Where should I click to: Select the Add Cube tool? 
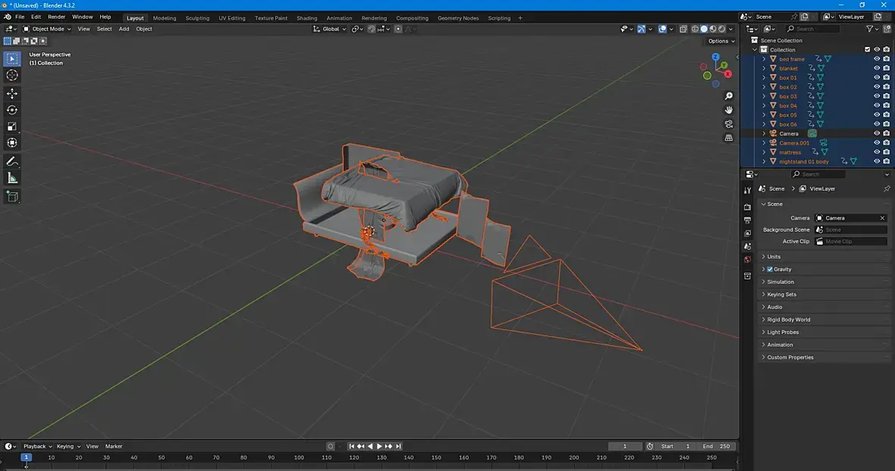pos(12,196)
